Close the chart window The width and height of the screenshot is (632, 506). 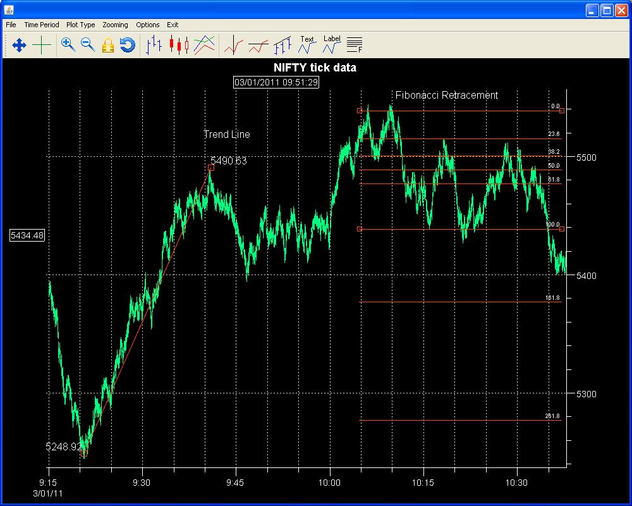point(621,10)
